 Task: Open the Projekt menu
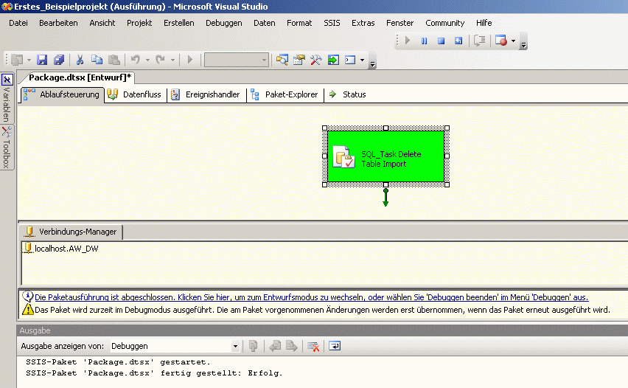coord(139,23)
